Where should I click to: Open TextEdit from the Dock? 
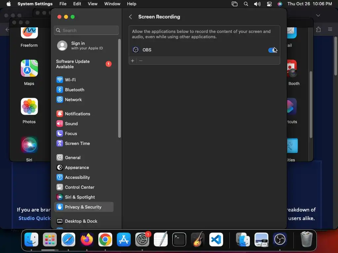[x=161, y=239]
